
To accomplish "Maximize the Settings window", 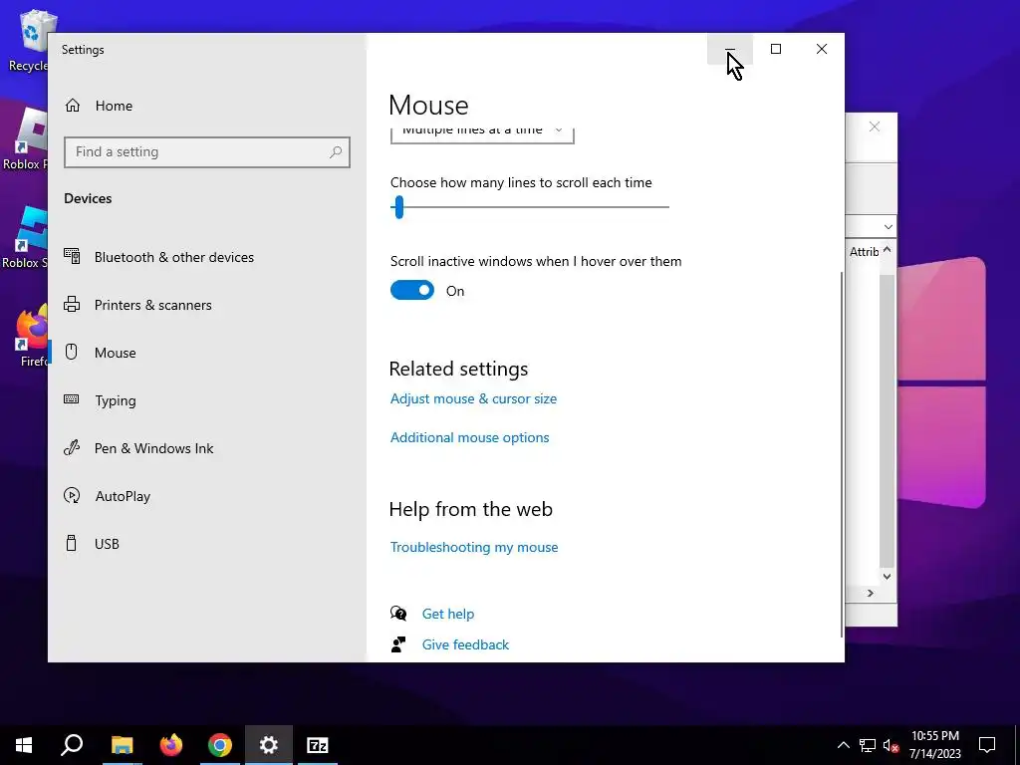I will (775, 49).
